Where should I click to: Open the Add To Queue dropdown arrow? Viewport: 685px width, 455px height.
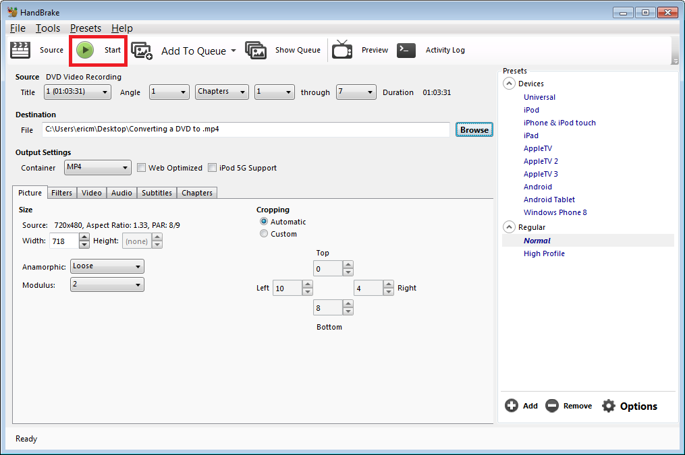pyautogui.click(x=234, y=51)
